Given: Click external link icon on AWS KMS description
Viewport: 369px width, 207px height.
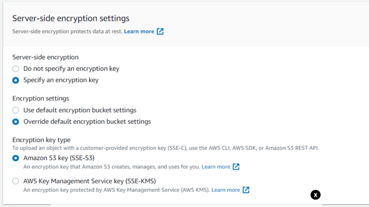Looking at the screenshot, I should (246, 190).
